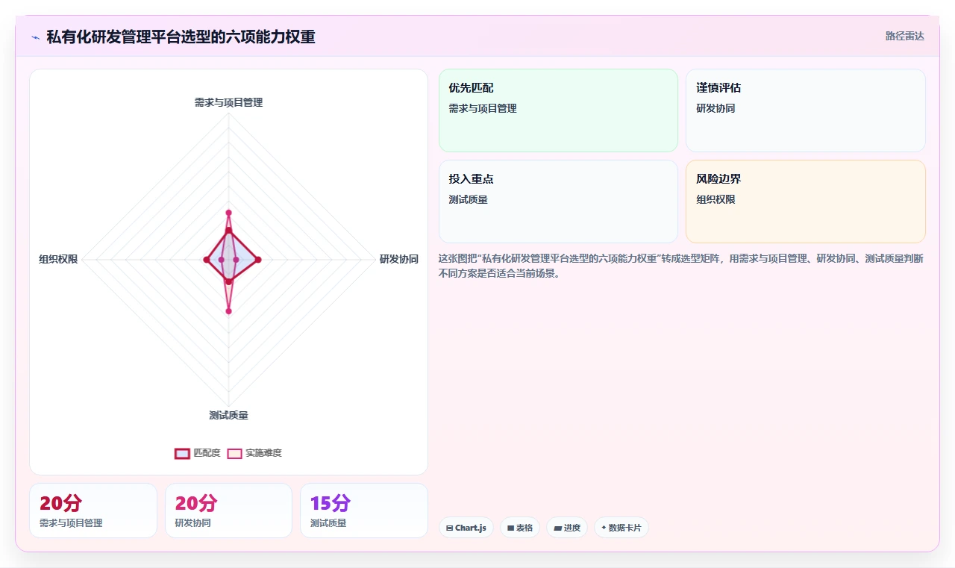Open the 谨慎评估 card
Image resolution: width=955 pixels, height=568 pixels.
(806, 110)
